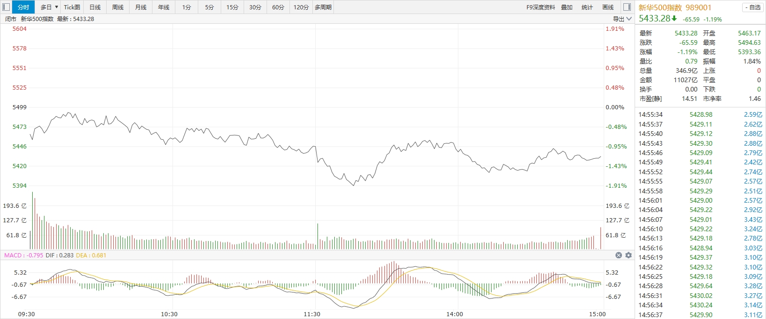Screen dimensions: 766x319
Task: Click the 11:30 spike in the volume bars
Action: click(x=318, y=236)
